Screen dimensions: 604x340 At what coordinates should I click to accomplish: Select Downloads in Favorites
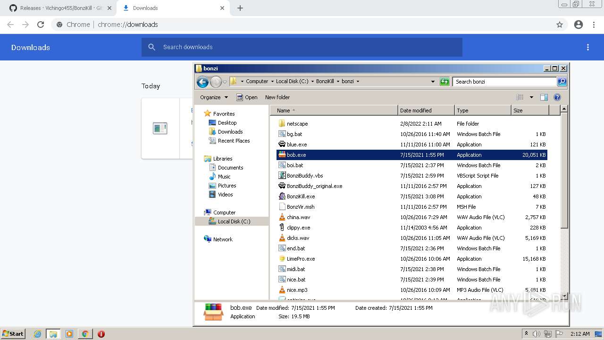[230, 132]
